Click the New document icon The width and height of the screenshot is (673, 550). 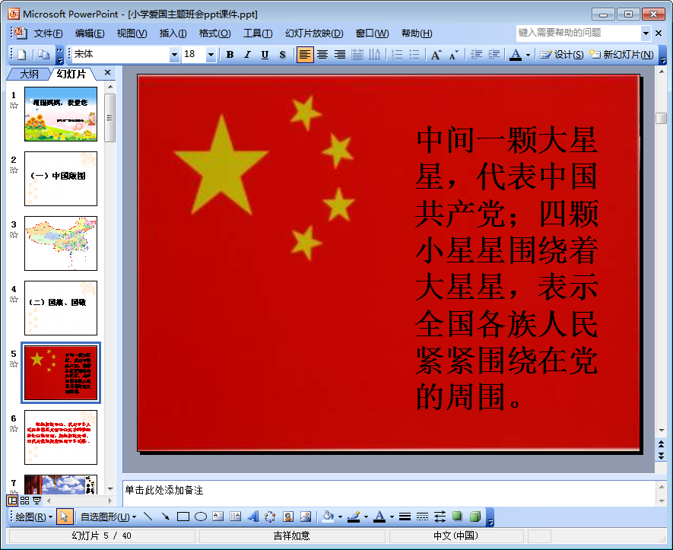coord(21,55)
